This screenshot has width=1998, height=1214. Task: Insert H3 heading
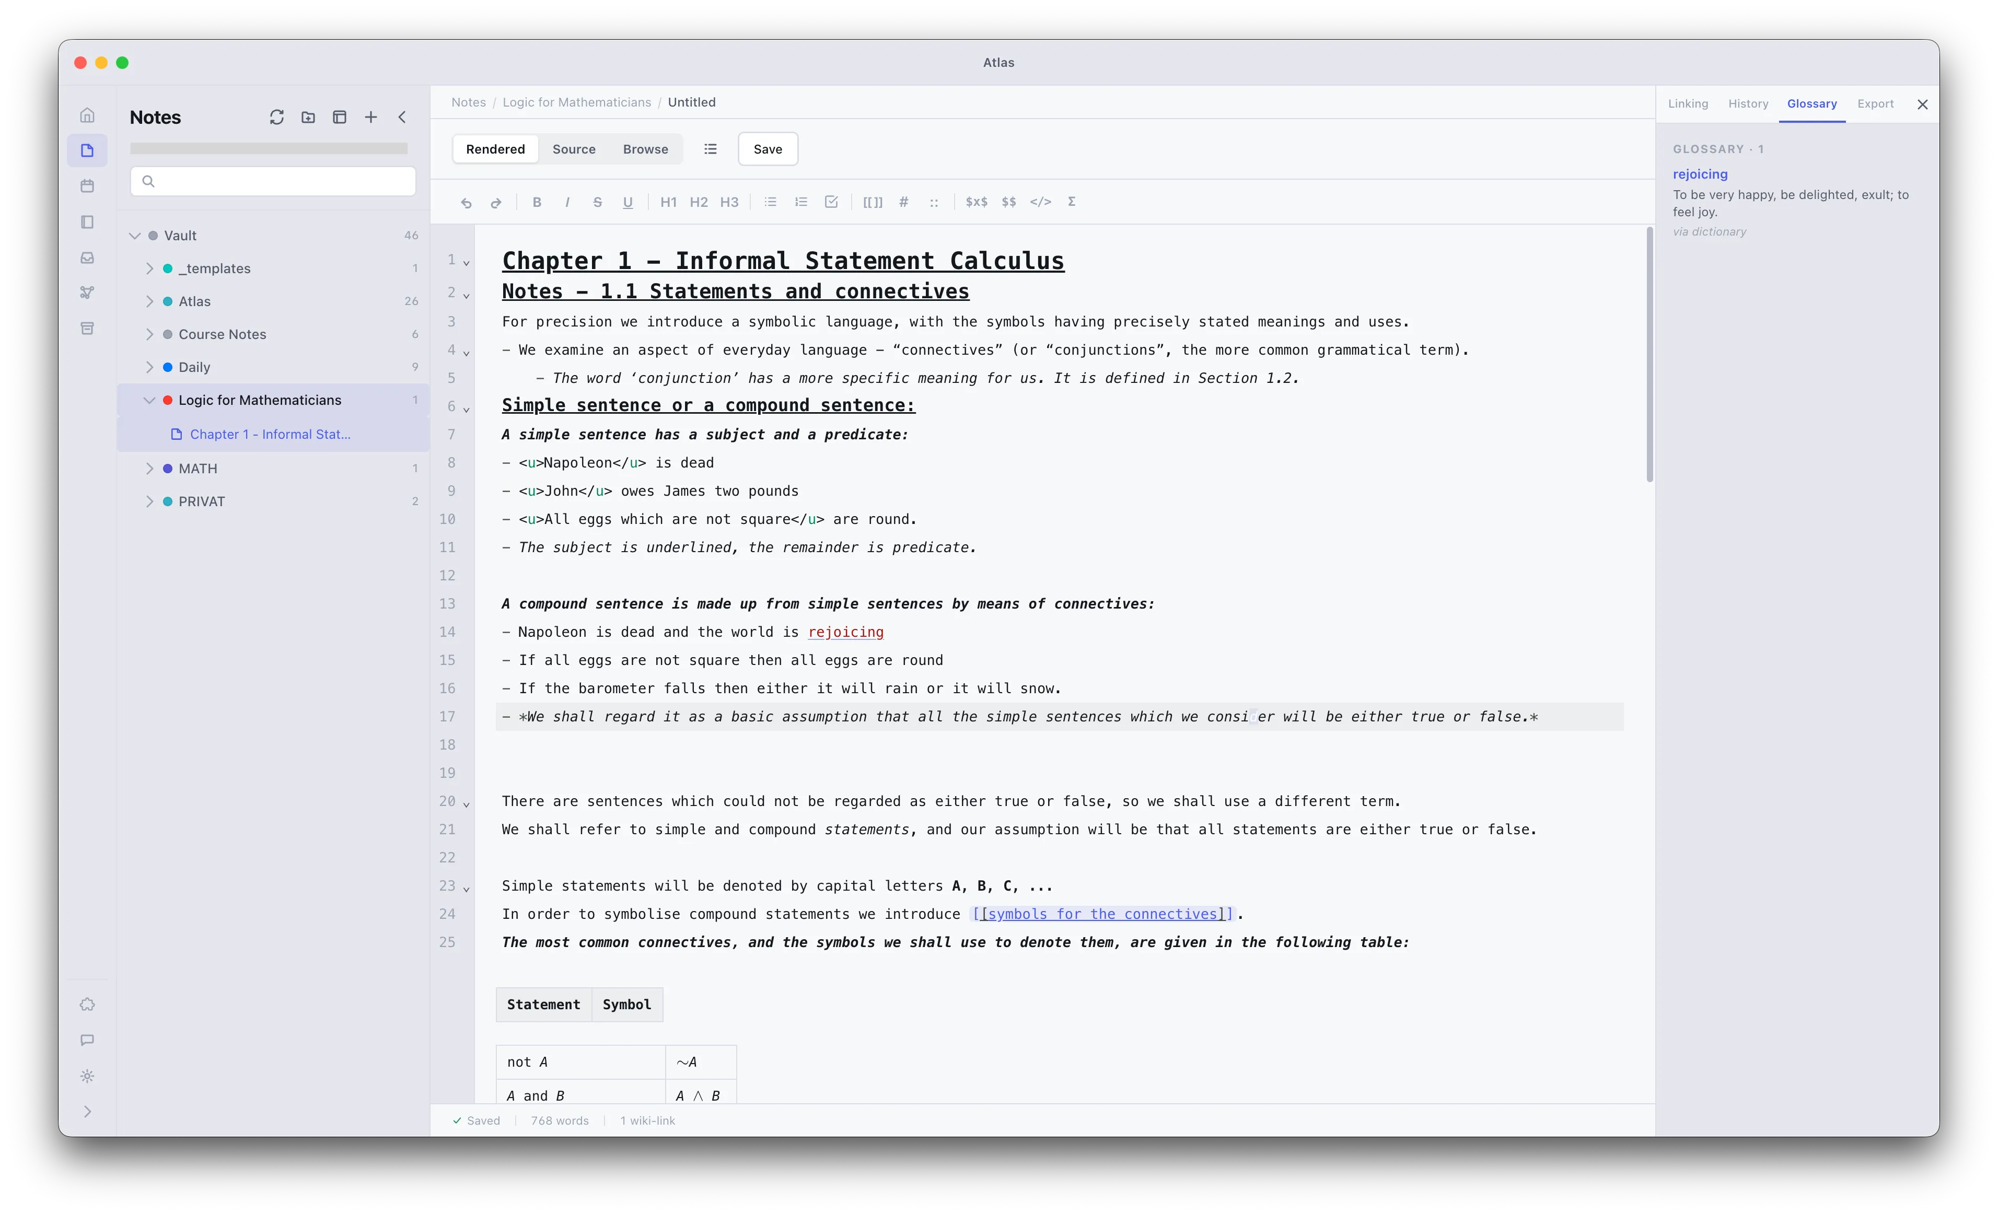point(729,202)
